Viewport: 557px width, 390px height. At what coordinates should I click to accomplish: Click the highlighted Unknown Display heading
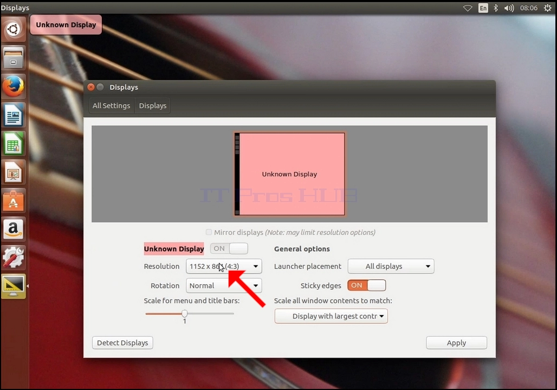click(x=174, y=249)
